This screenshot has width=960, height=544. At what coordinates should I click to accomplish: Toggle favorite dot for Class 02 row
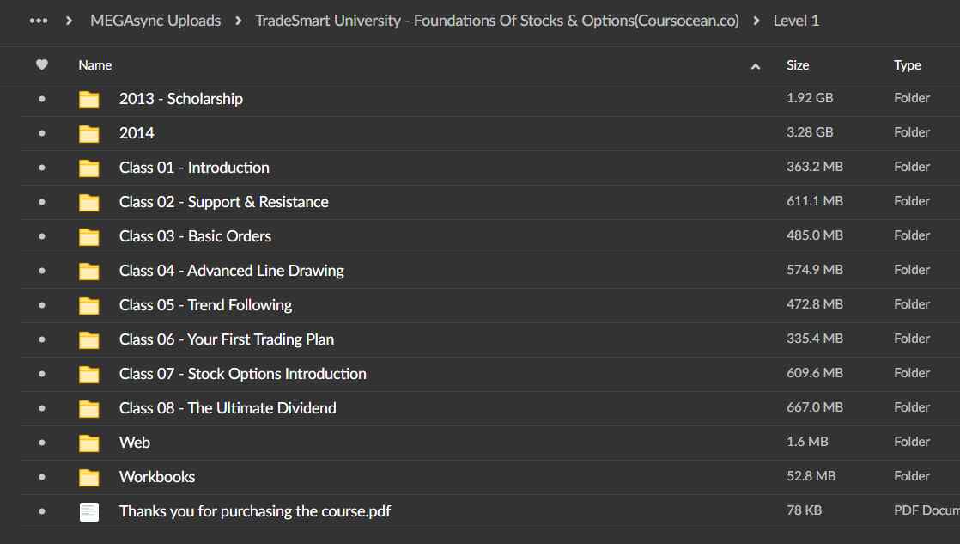pyautogui.click(x=42, y=202)
